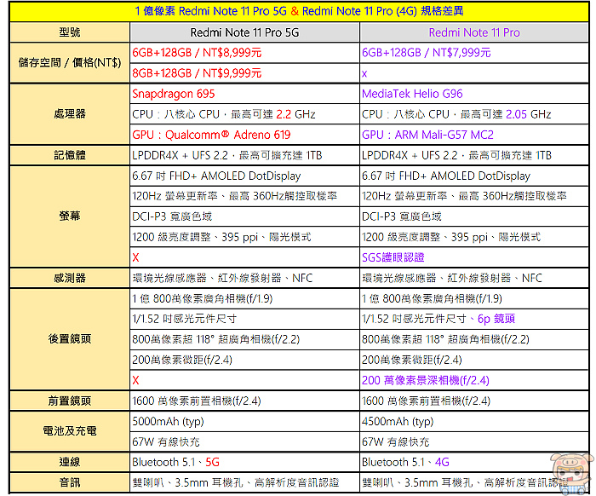Click 雙喇叭、3.5mm 耳機孔 cell in 4G Pro column
This screenshot has height=496, width=596.
474,482
